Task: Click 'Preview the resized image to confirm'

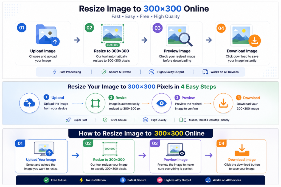Action: 188,106
